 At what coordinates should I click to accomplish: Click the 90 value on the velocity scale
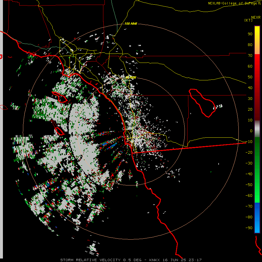coord(250,34)
